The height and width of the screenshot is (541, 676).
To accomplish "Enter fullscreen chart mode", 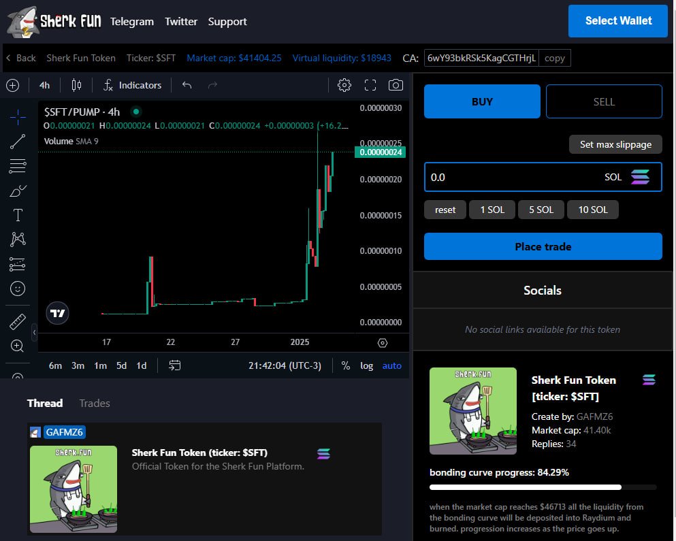I will point(370,85).
